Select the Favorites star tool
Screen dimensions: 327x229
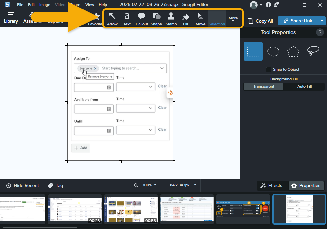(95, 19)
